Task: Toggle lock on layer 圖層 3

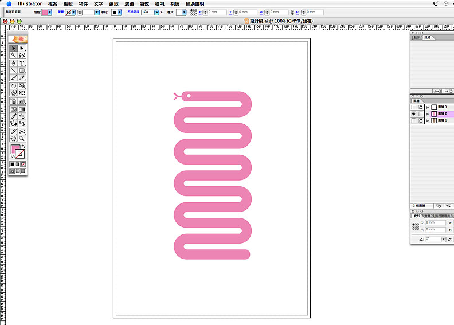Action: [x=421, y=107]
